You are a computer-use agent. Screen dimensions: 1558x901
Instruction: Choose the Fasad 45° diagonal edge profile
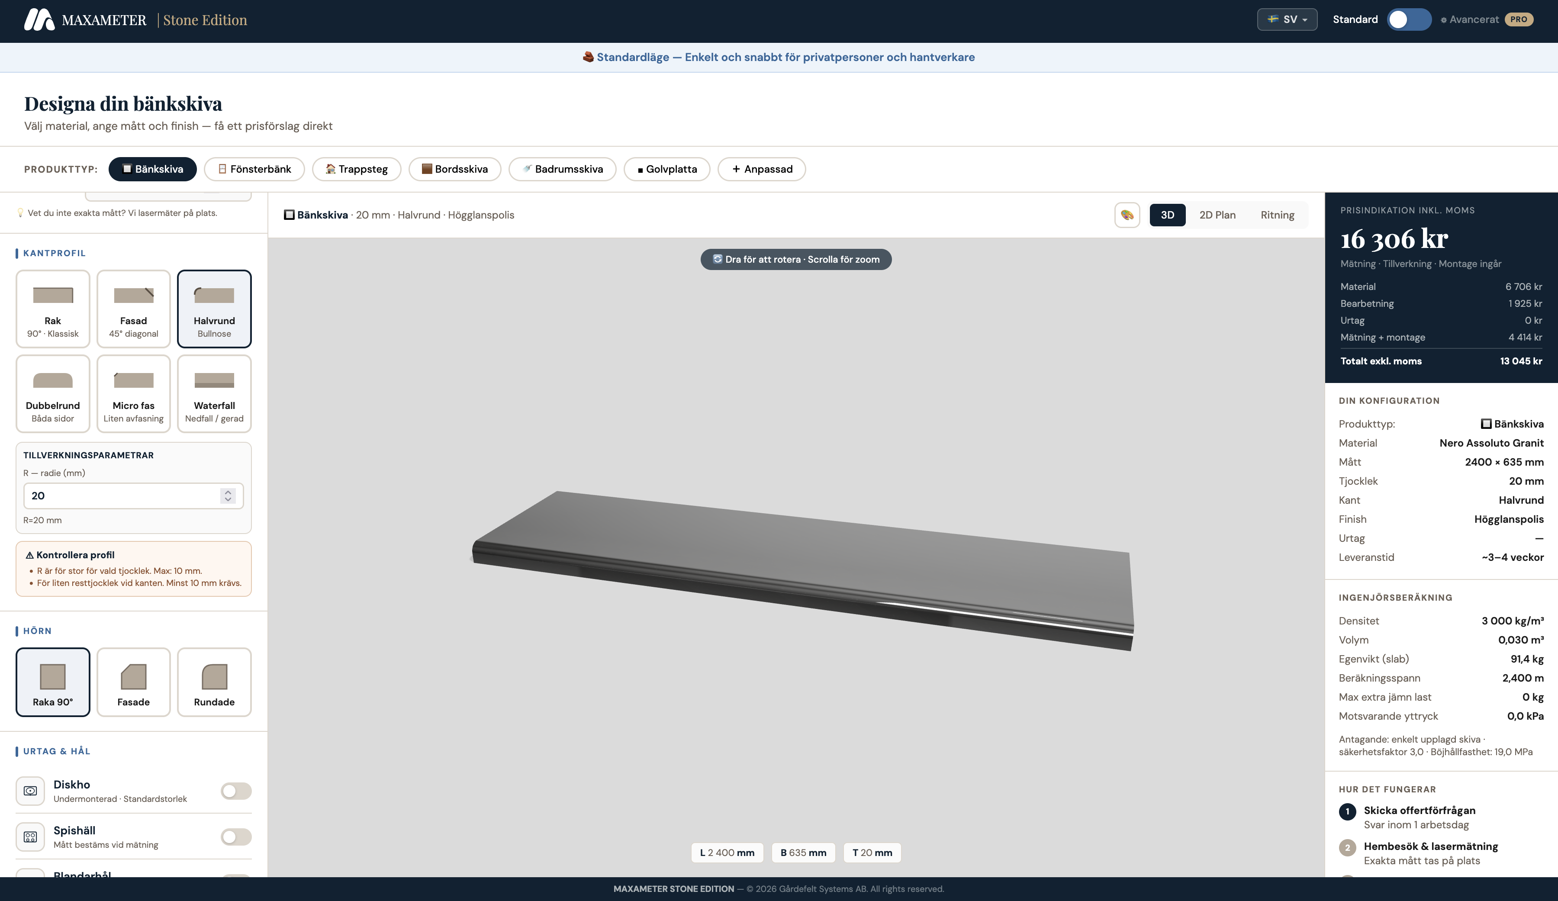pyautogui.click(x=134, y=309)
